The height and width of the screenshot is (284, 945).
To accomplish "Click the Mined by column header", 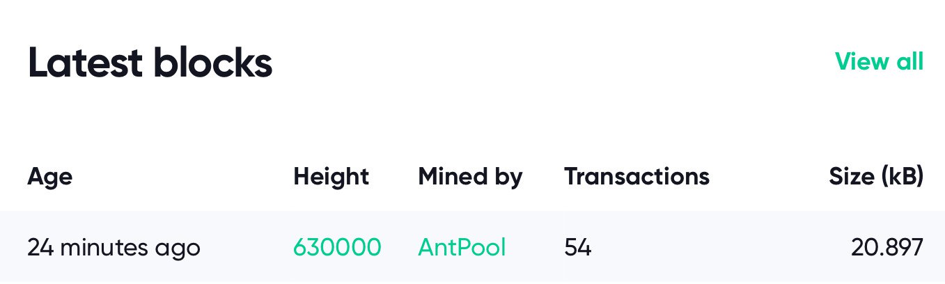I will pos(470,177).
